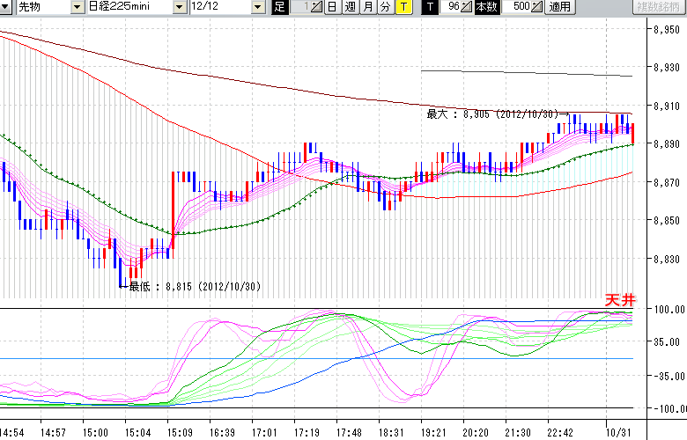The image size is (687, 440).
Task: Select the 月 (monthly) timeframe button
Action: pyautogui.click(x=367, y=7)
